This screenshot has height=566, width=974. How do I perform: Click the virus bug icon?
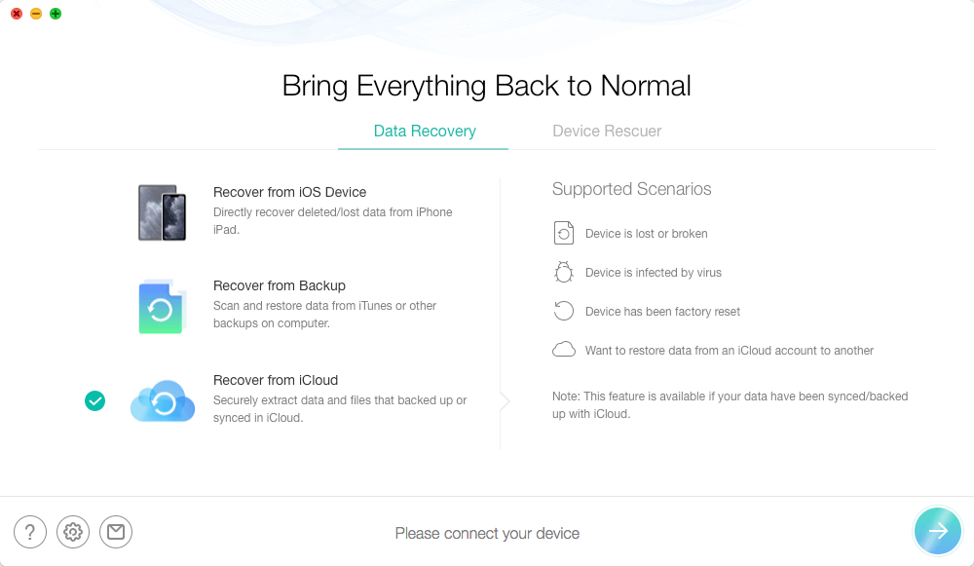564,272
